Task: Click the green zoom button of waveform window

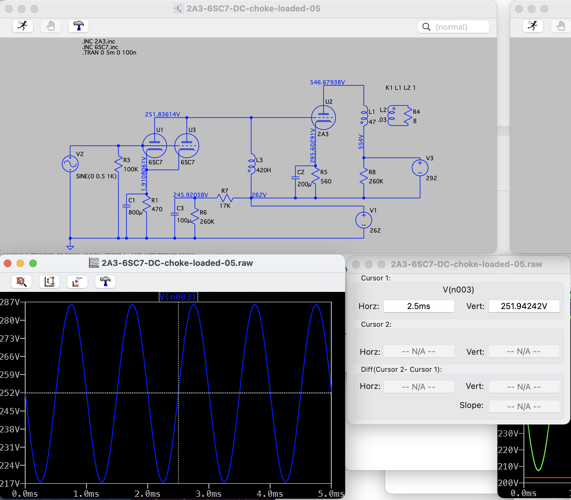Action: 33,263
